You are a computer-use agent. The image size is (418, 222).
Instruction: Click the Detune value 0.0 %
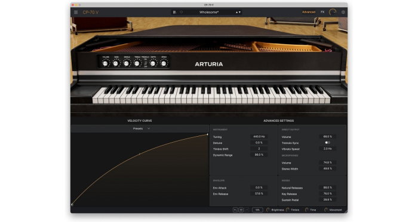(x=259, y=143)
